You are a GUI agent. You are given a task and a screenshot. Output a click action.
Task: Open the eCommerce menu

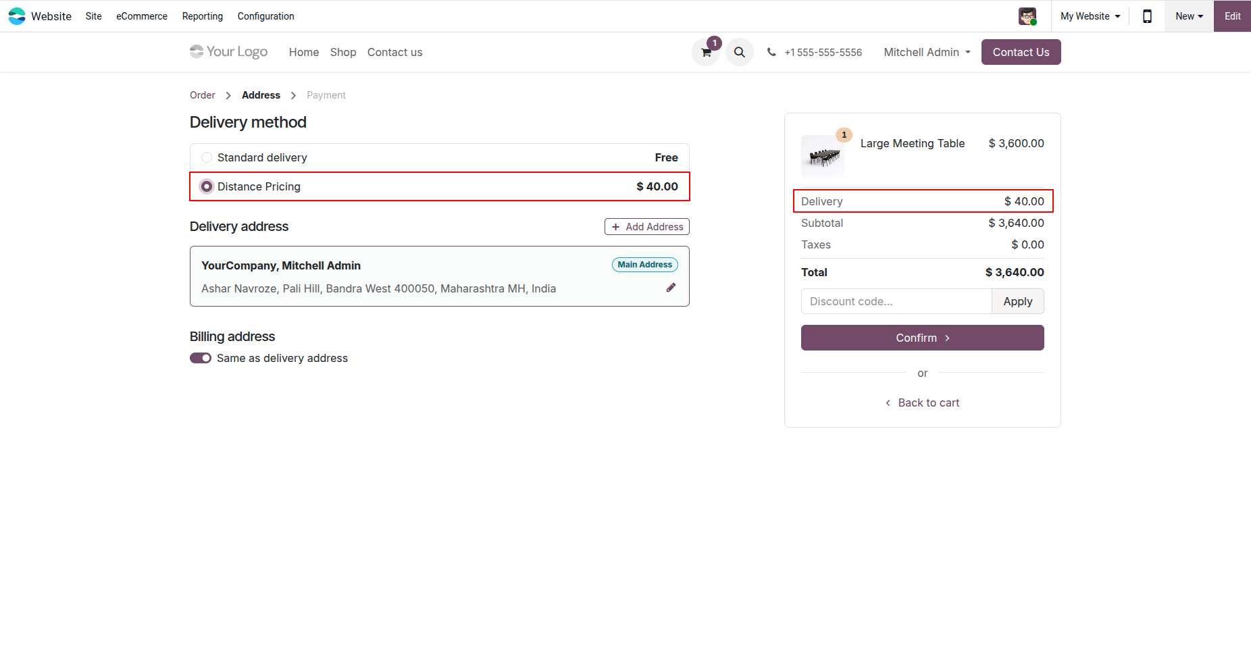[x=141, y=16]
